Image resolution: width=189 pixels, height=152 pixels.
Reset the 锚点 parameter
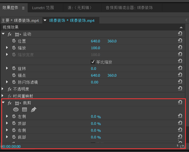click(180, 75)
